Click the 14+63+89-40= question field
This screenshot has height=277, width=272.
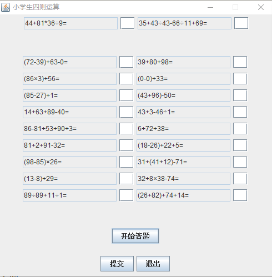(x=69, y=112)
